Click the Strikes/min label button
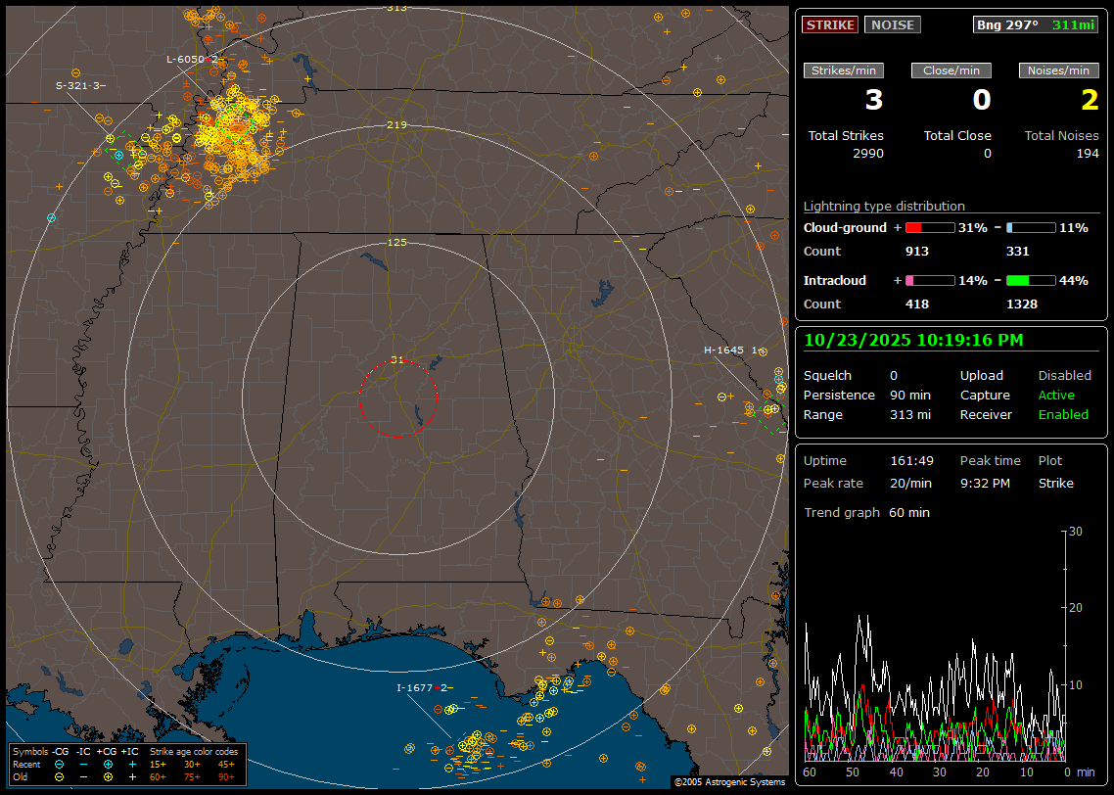The height and width of the screenshot is (795, 1114). pyautogui.click(x=844, y=70)
